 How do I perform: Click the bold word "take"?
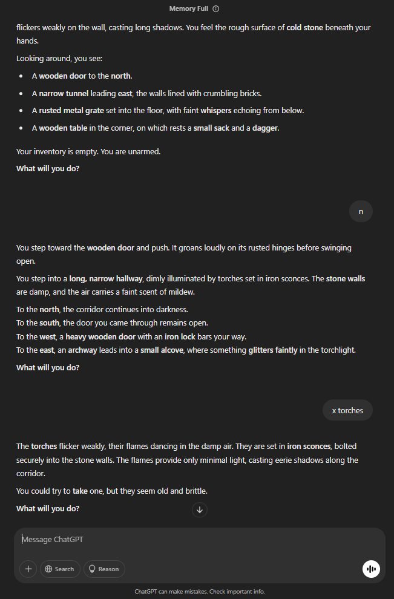[x=80, y=491]
